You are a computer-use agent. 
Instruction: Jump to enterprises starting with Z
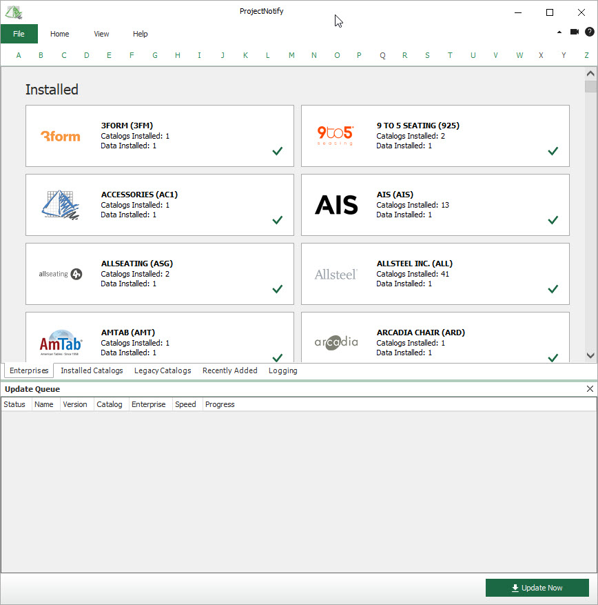pos(586,55)
